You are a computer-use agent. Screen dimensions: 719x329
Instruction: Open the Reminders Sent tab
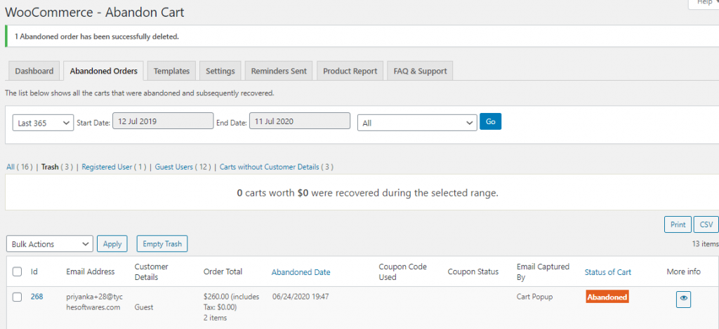pyautogui.click(x=279, y=71)
